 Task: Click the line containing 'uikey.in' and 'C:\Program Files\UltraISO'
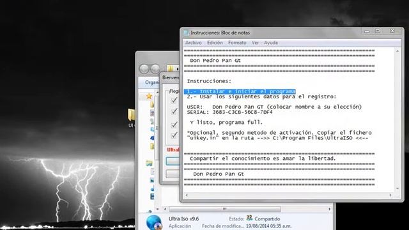(x=277, y=138)
